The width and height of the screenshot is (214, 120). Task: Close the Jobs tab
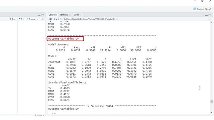[80, 15]
